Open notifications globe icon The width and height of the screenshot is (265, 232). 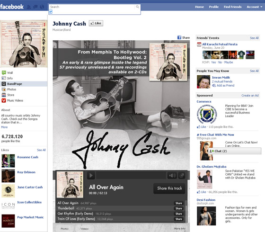(x=42, y=7)
